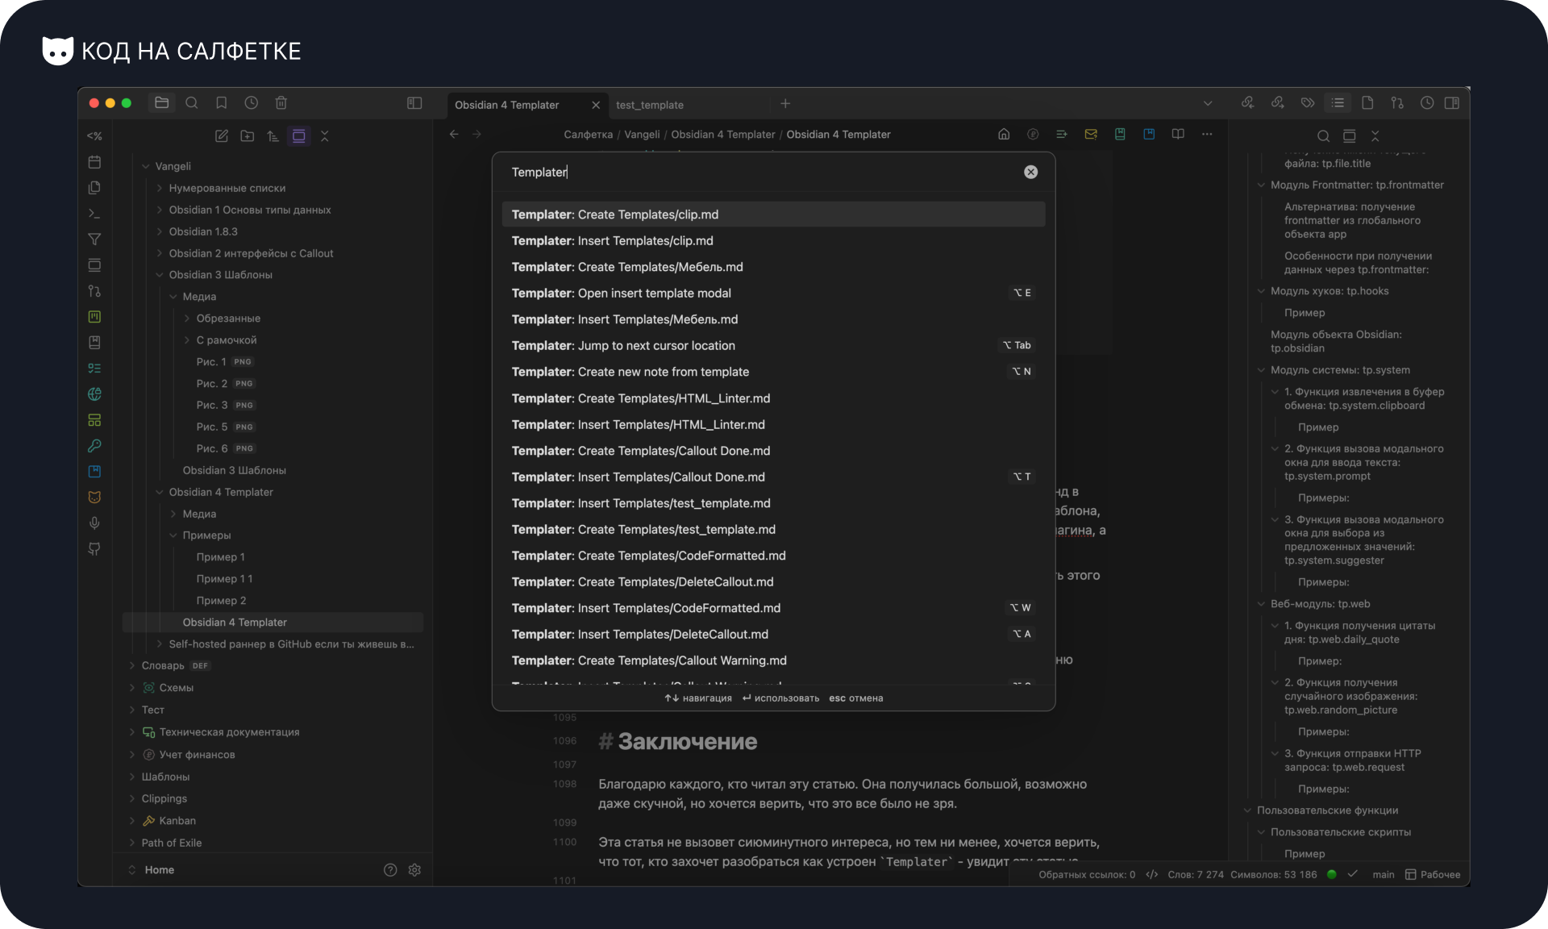Screen dimensions: 1548x929
Task: Open settings with the gear icon
Action: tap(415, 870)
